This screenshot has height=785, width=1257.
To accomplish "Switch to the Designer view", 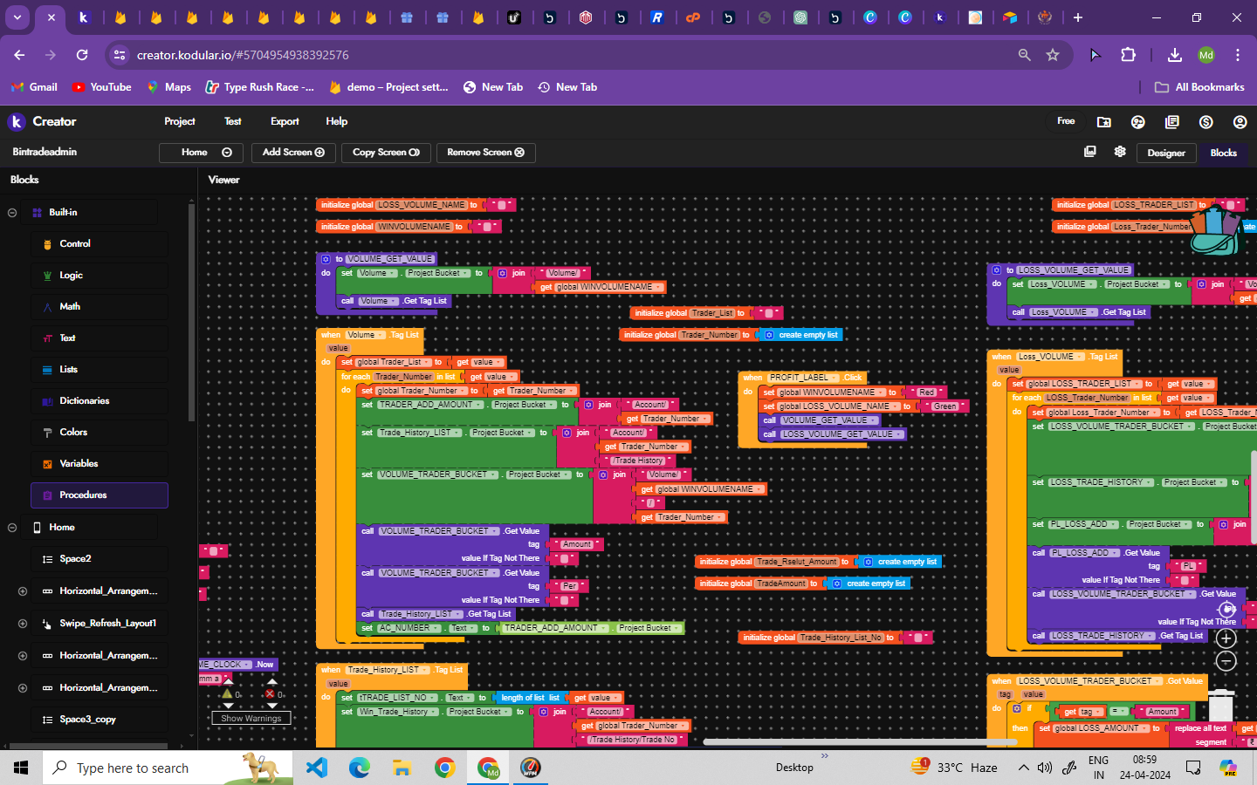I will click(x=1165, y=153).
